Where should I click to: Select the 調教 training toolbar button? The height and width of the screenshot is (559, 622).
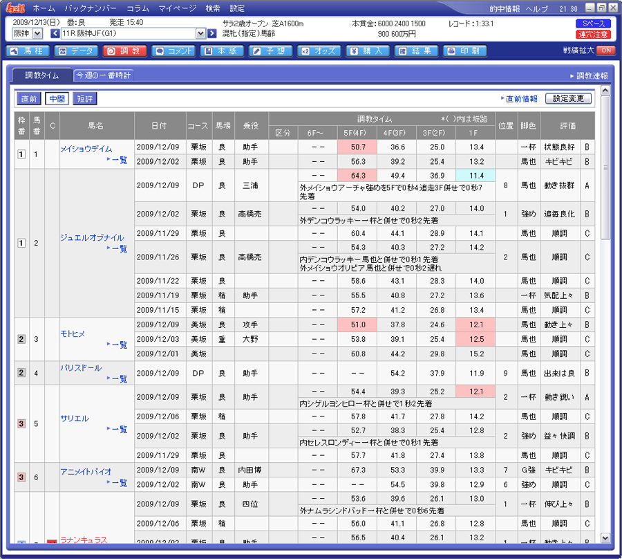(x=125, y=51)
